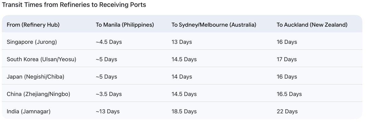Click the '16.5 Days' China to Auckland cell

click(289, 94)
